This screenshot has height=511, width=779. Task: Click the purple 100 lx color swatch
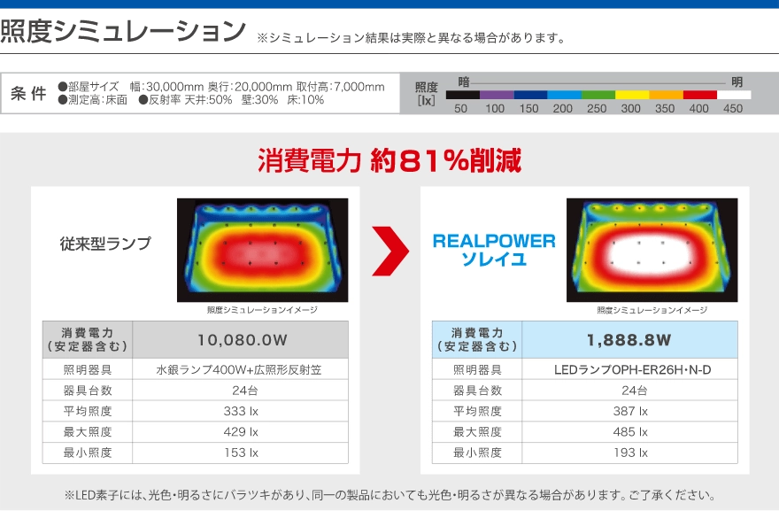click(x=496, y=94)
